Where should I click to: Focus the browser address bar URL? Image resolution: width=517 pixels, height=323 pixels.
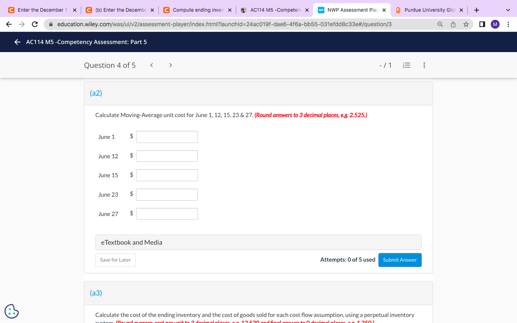pyautogui.click(x=224, y=24)
